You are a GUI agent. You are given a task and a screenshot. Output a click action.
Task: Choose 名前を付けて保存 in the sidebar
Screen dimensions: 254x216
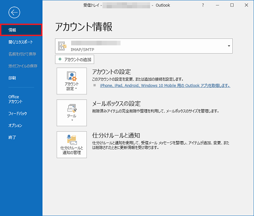tap(22, 54)
